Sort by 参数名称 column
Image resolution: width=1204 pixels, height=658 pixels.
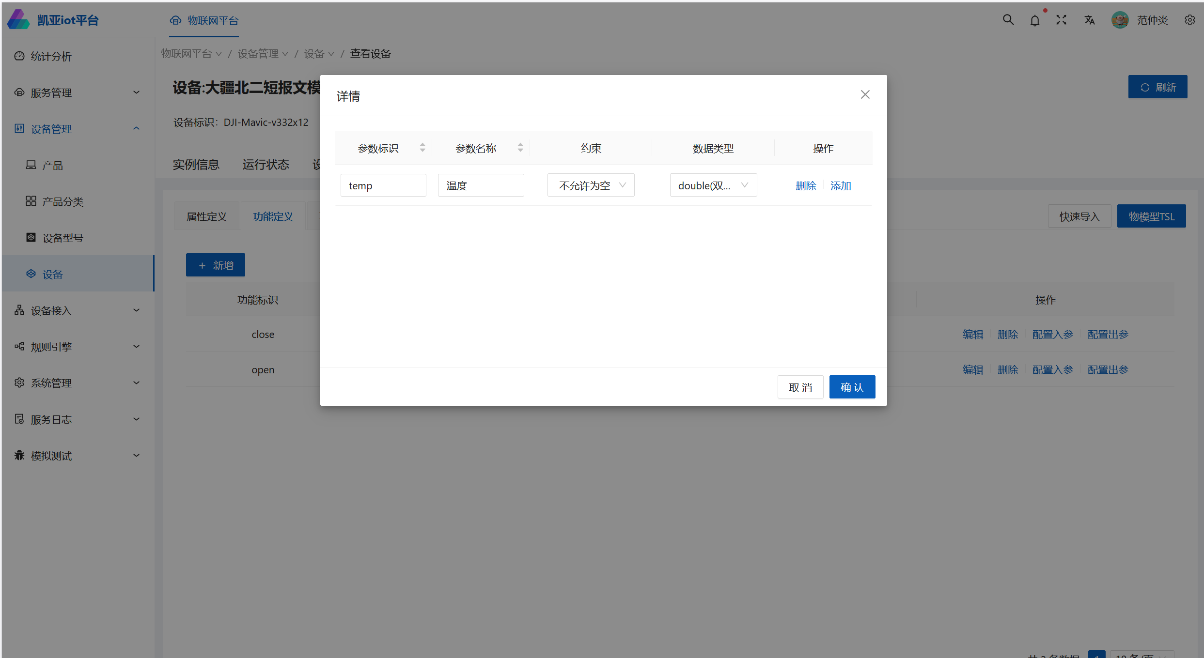click(520, 148)
